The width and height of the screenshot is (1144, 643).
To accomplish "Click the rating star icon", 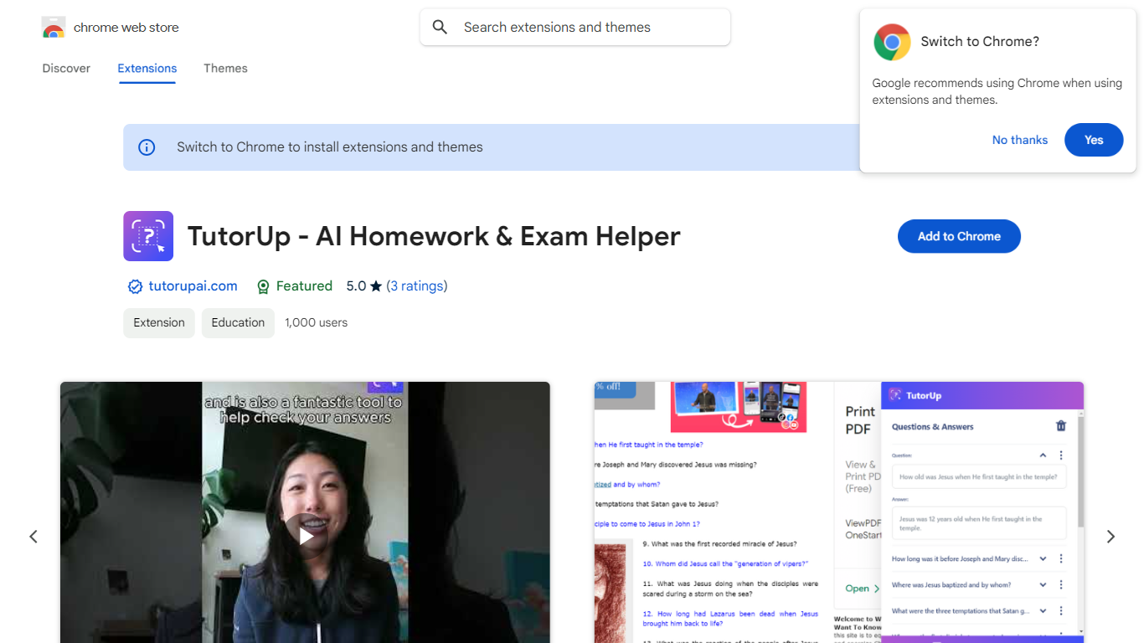I will (376, 286).
